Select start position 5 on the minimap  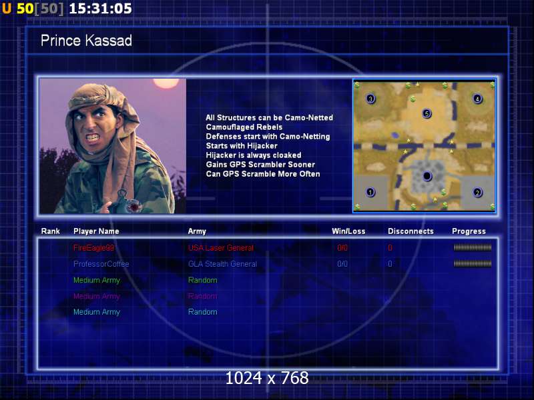427,113
